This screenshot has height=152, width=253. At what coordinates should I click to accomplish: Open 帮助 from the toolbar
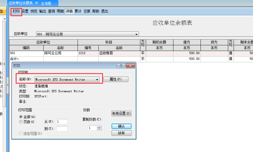click(96, 11)
